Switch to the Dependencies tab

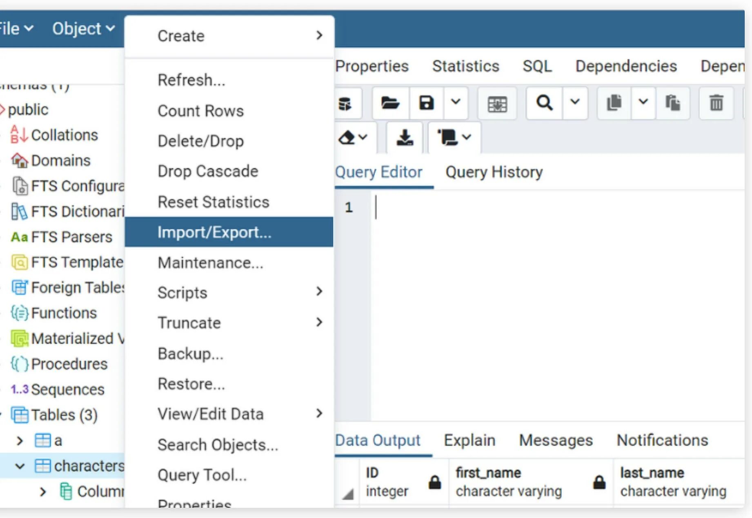[x=626, y=66]
